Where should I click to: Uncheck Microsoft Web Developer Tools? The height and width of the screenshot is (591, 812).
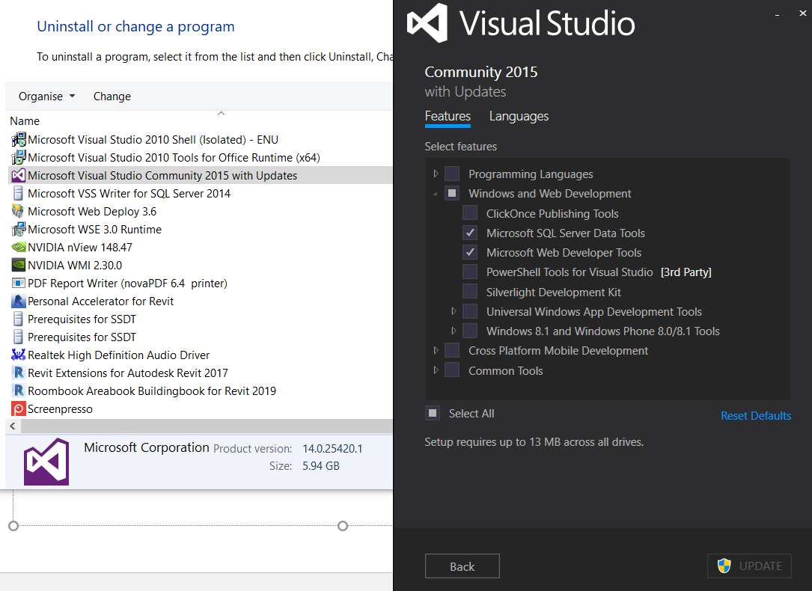coord(470,252)
